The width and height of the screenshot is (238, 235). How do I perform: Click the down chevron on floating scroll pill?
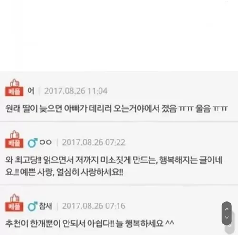click(227, 217)
